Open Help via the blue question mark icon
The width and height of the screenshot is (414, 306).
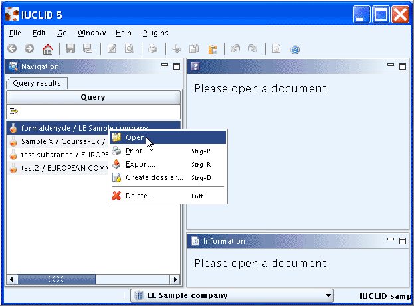295,50
